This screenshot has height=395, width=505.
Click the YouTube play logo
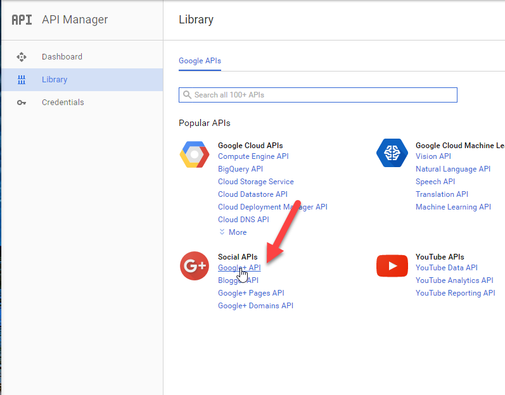[392, 266]
